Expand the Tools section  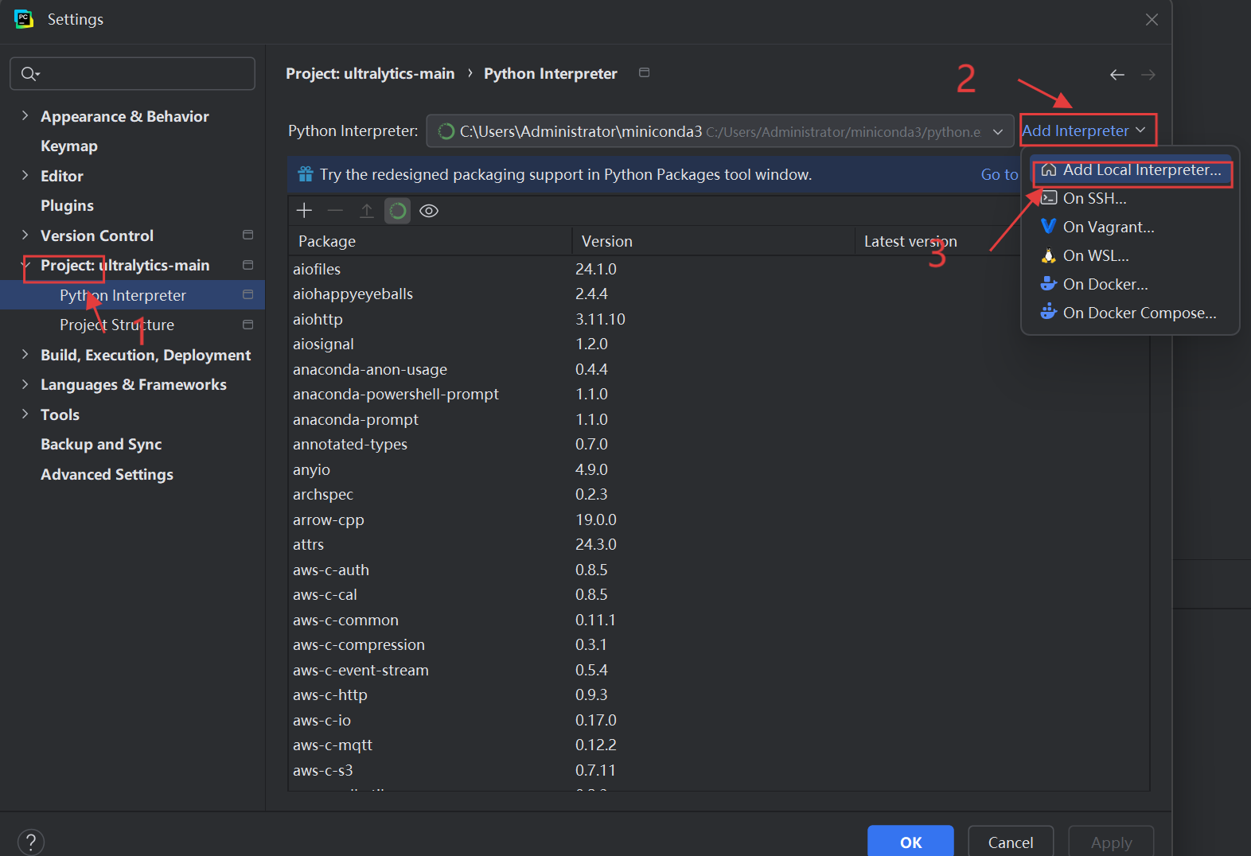(25, 414)
